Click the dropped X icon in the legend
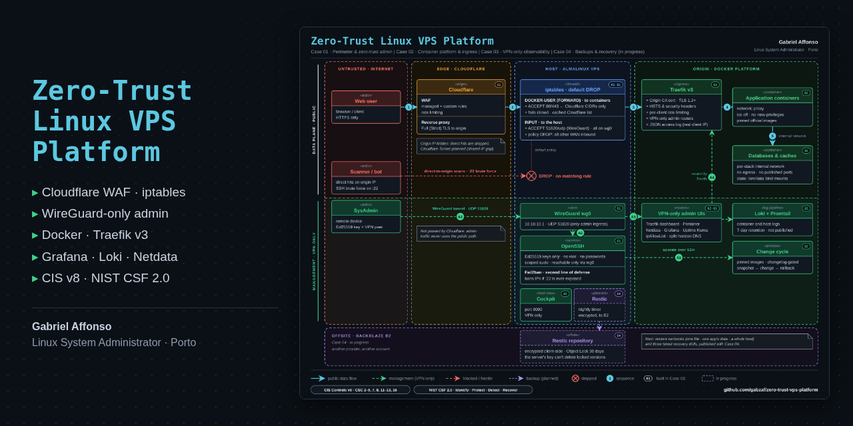The width and height of the screenshot is (853, 426). 575,378
